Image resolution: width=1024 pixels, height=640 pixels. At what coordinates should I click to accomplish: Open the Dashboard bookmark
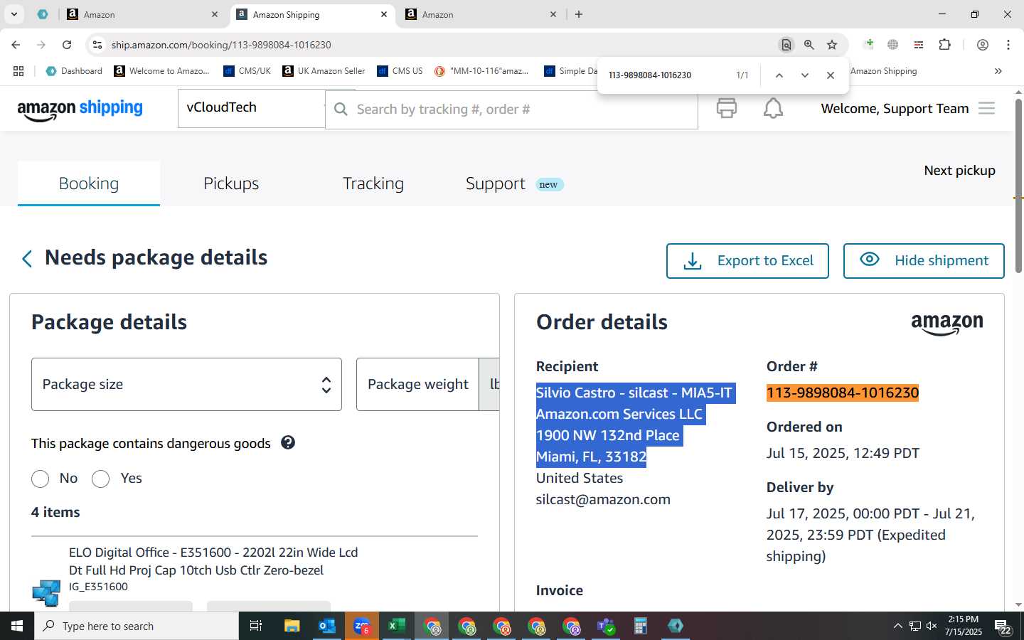(x=74, y=71)
